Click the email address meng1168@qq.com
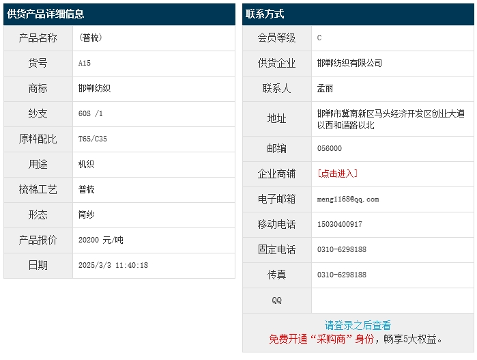Viewport: 477px width, 360px height. pyautogui.click(x=348, y=199)
